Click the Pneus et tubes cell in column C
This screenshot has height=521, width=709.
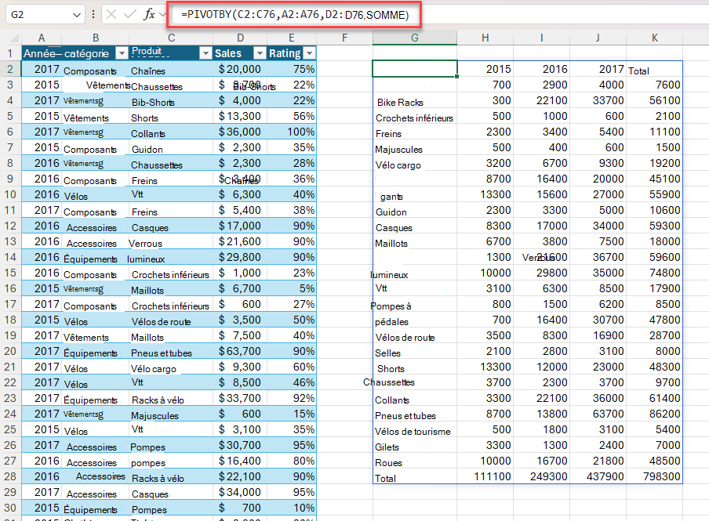171,353
